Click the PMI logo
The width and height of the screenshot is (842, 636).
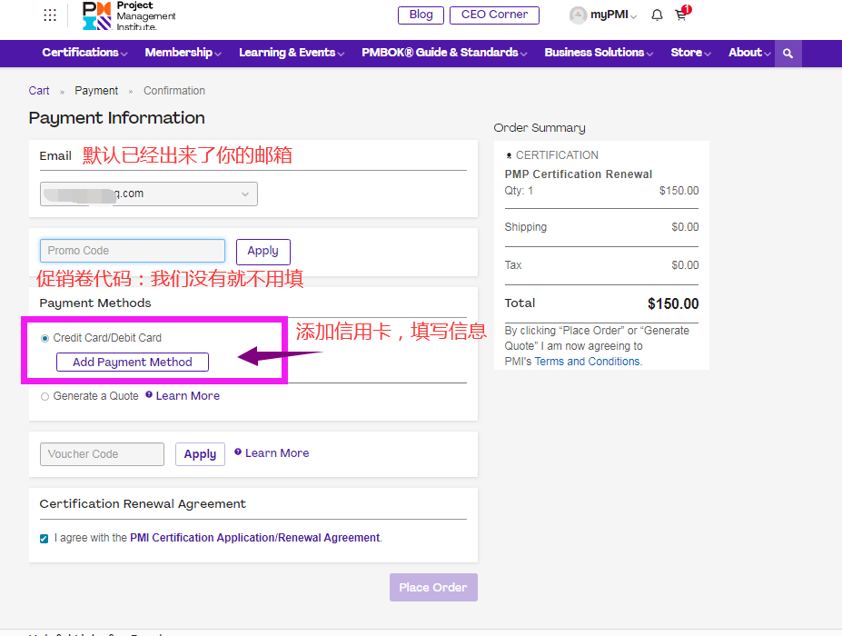tap(129, 15)
